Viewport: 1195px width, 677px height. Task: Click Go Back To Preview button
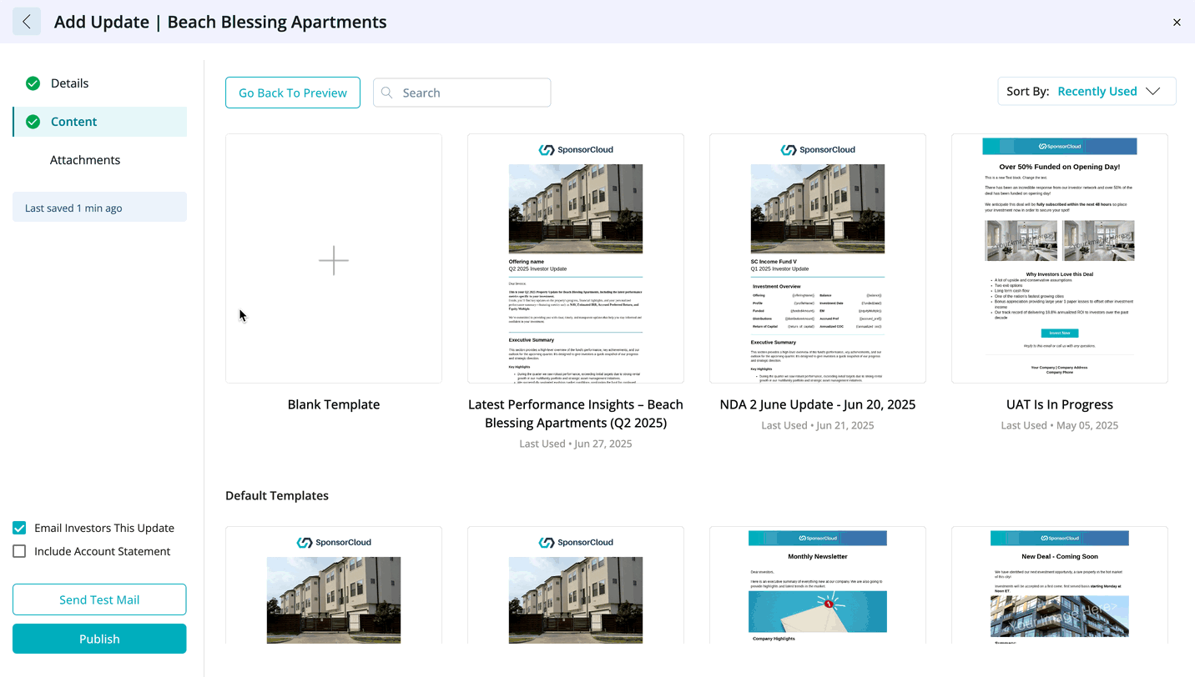[x=293, y=93]
